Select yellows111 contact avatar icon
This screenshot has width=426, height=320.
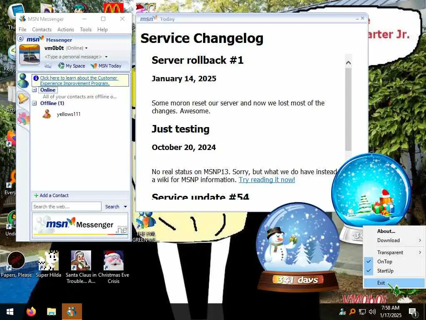click(47, 114)
